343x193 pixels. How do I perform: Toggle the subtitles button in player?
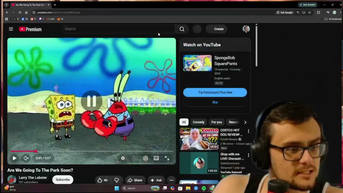[x=135, y=158]
